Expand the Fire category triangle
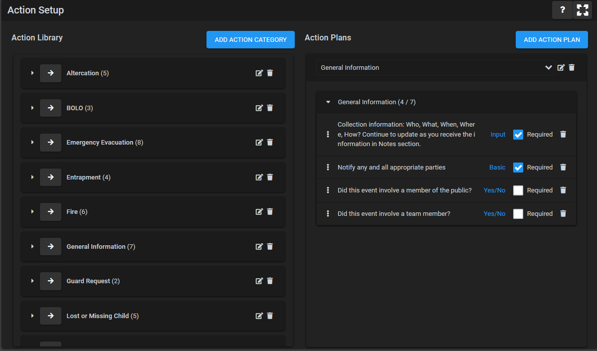 click(32, 212)
